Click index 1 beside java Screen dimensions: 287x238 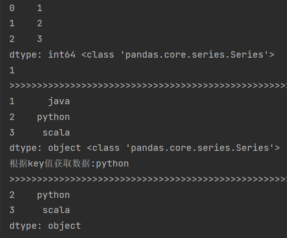(x=12, y=101)
